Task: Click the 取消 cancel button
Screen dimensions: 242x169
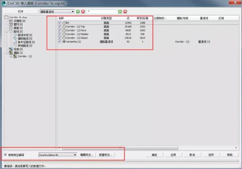Action: point(192,155)
